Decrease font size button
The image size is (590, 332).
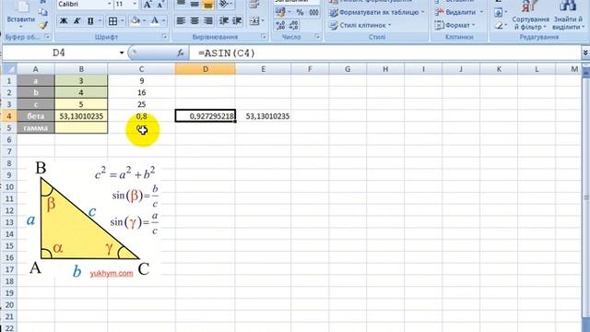[x=160, y=5]
